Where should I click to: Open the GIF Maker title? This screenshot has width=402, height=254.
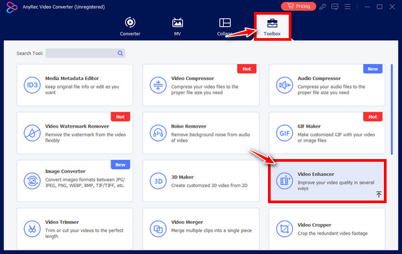(x=309, y=126)
